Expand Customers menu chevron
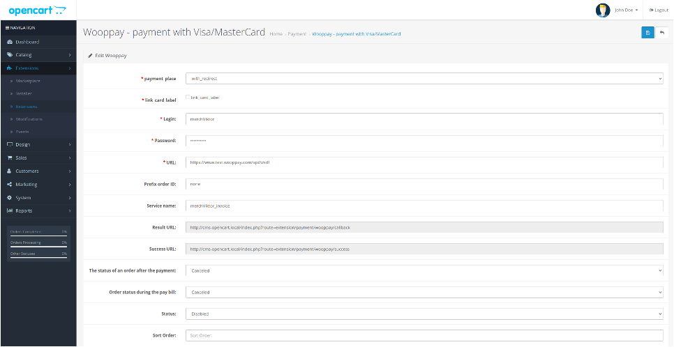 (x=70, y=171)
